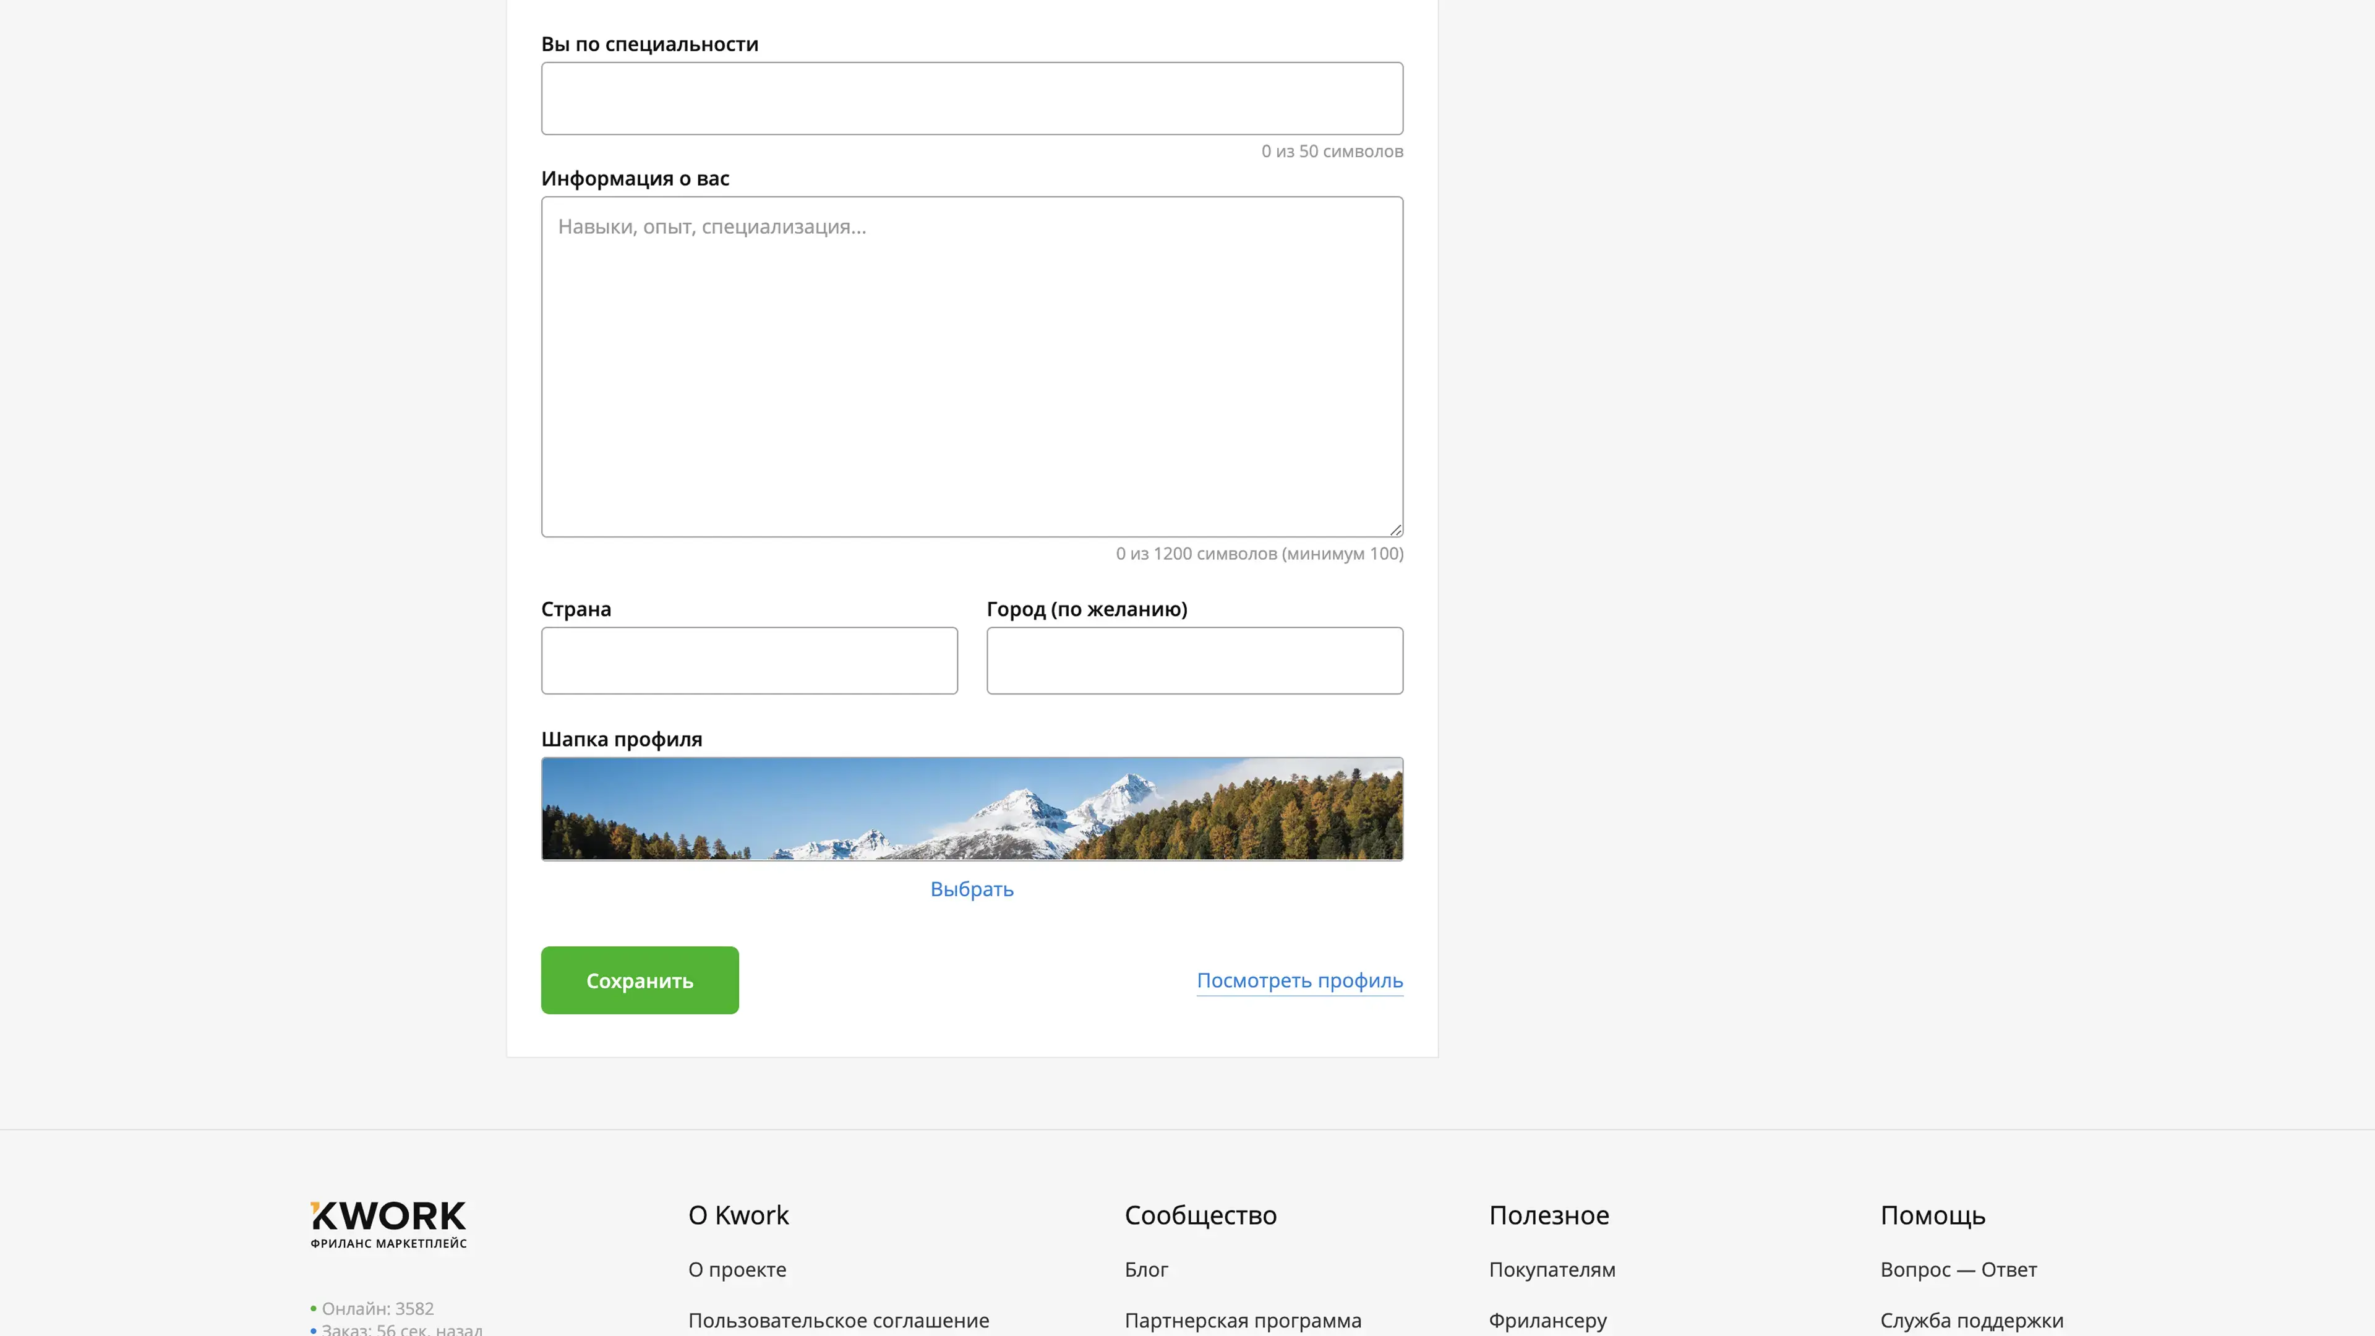Click the 'Помощь' footer heading

[1932, 1215]
